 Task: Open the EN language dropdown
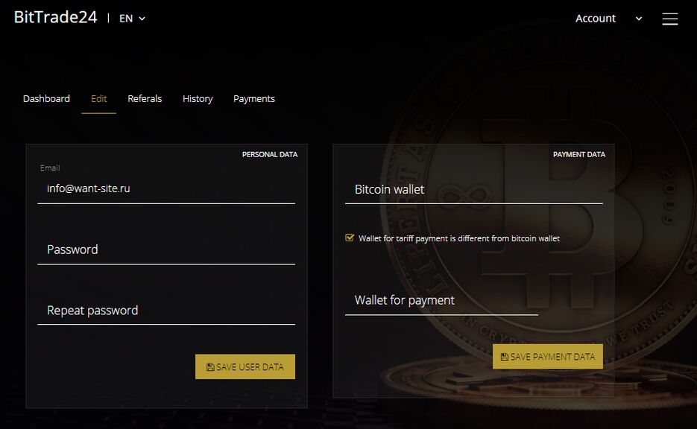click(132, 19)
